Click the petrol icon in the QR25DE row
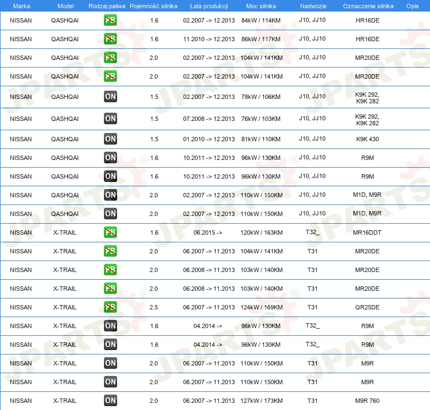This screenshot has height=410, width=430. point(110,307)
